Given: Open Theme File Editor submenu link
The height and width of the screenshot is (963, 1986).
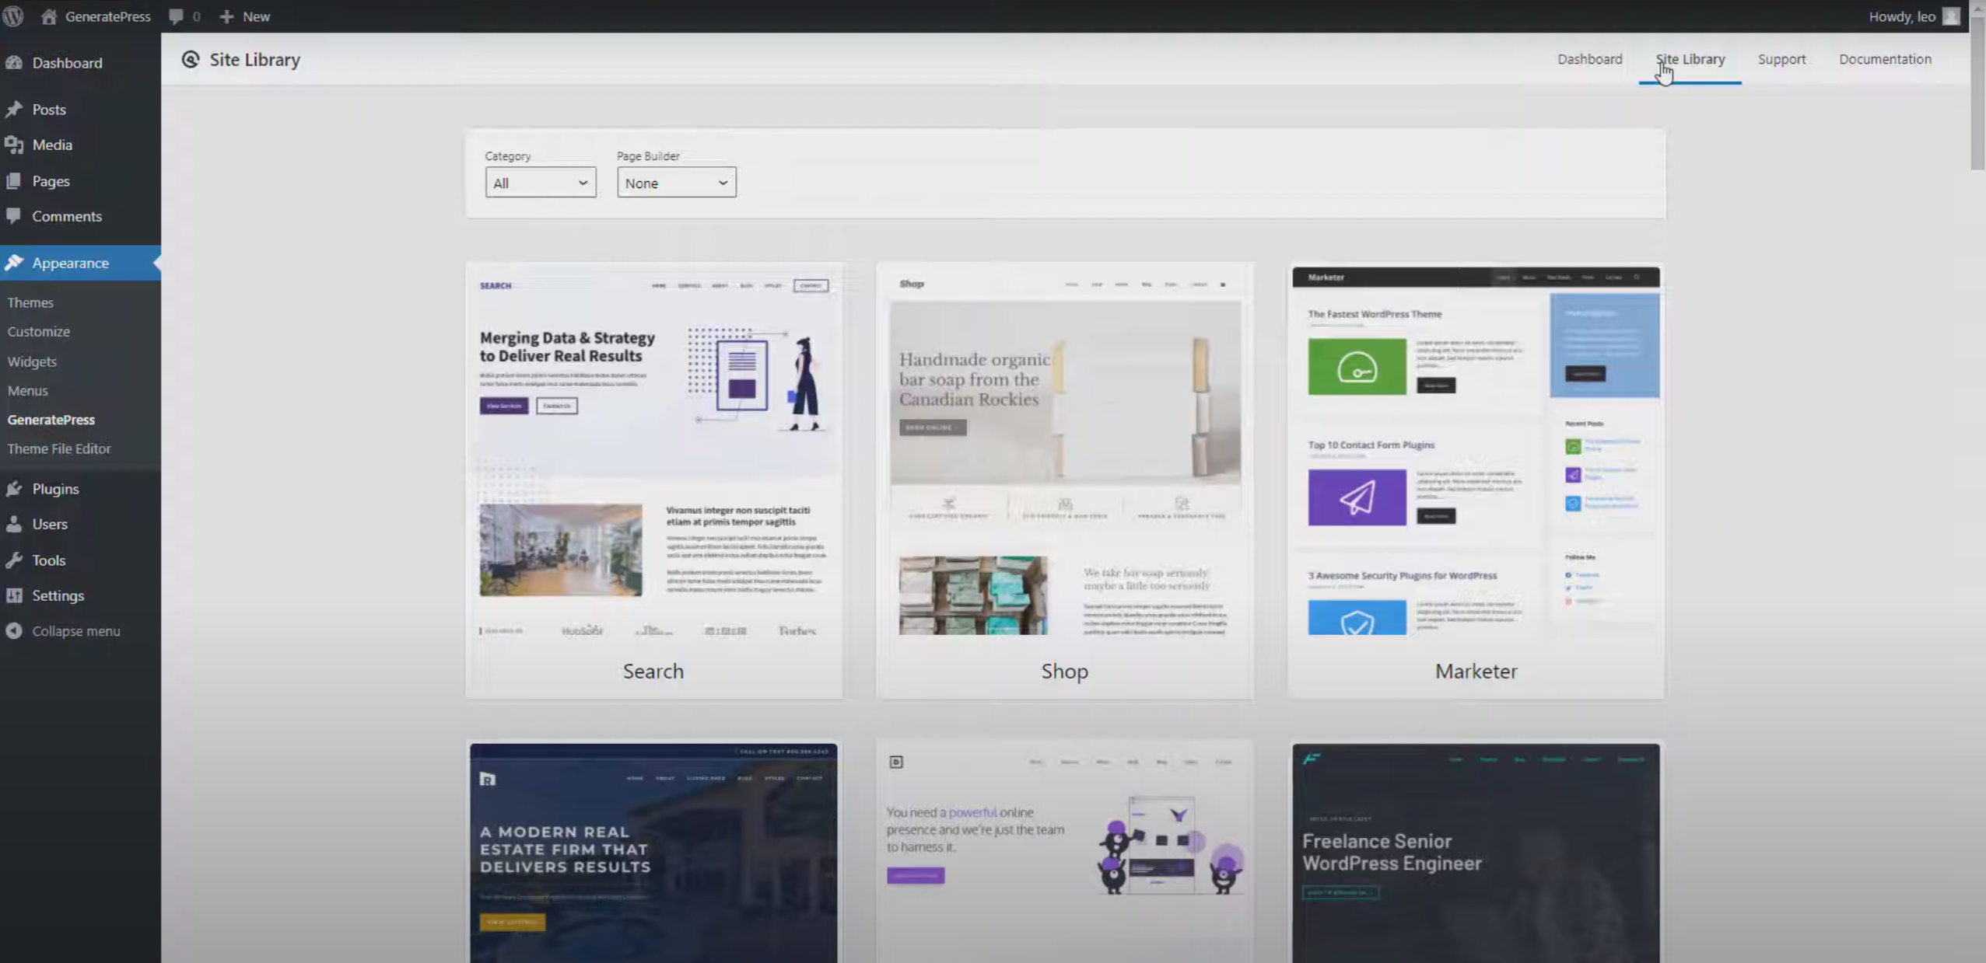Looking at the screenshot, I should [x=59, y=448].
